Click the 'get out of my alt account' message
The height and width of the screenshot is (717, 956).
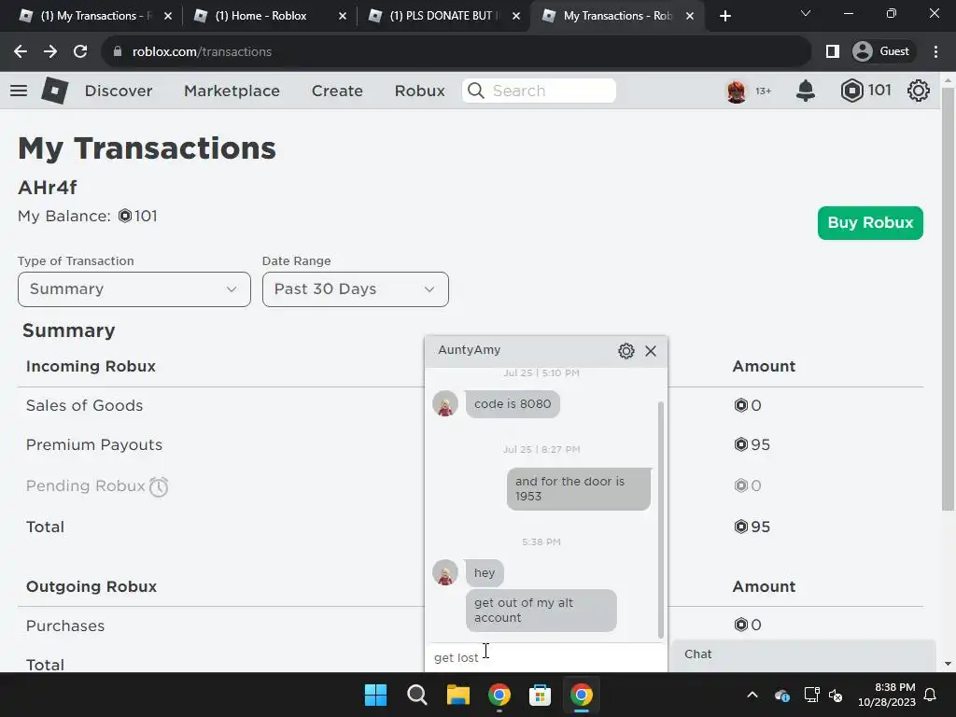[x=541, y=611]
